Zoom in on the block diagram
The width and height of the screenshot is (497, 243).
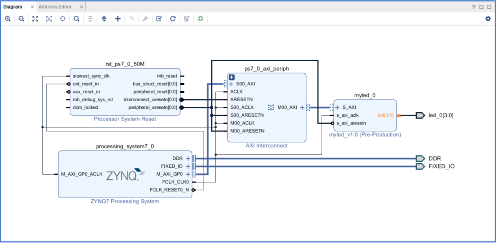click(x=7, y=18)
